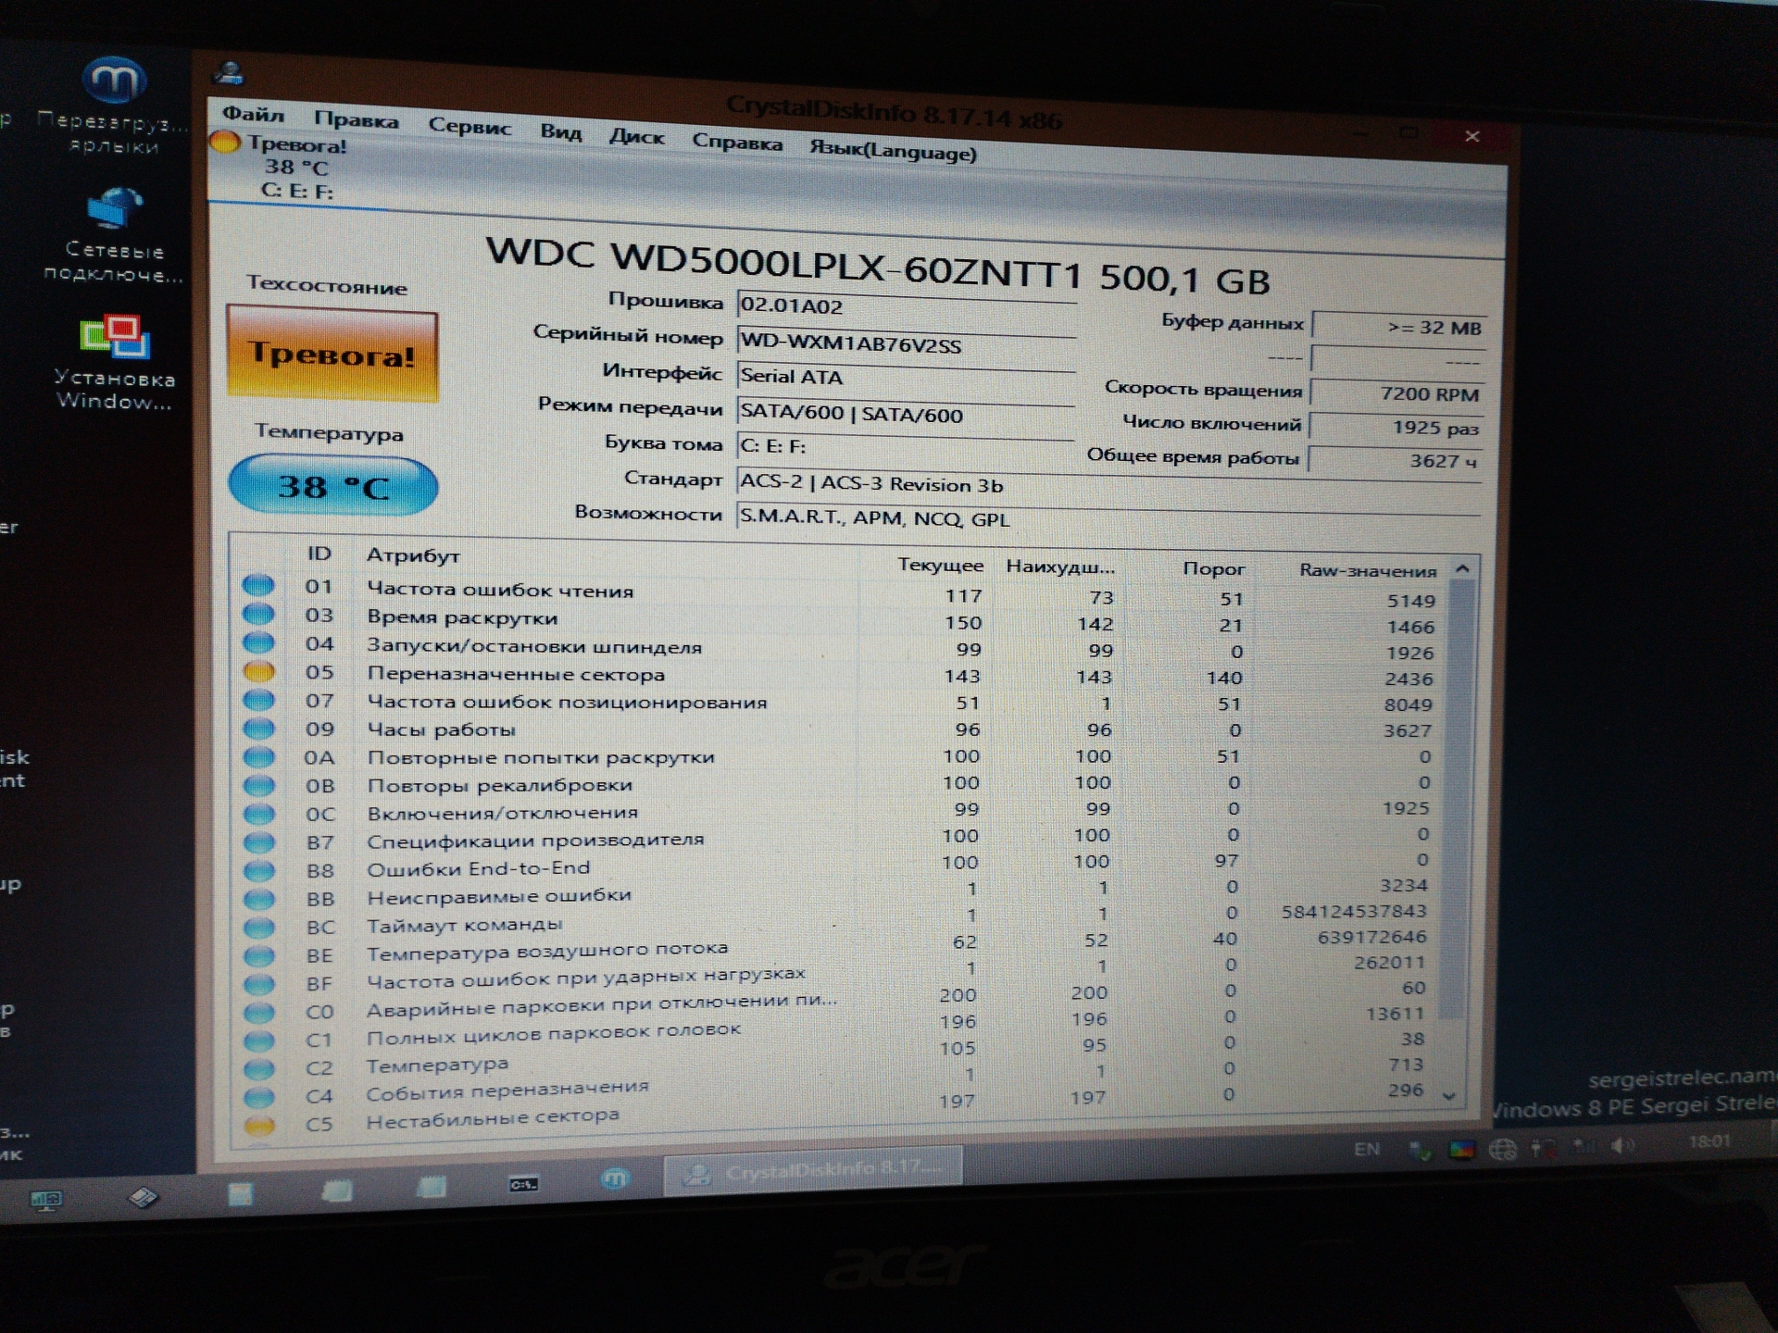This screenshot has height=1333, width=1778.
Task: Select the Частота ошибок чтения attribute
Action: [x=500, y=590]
